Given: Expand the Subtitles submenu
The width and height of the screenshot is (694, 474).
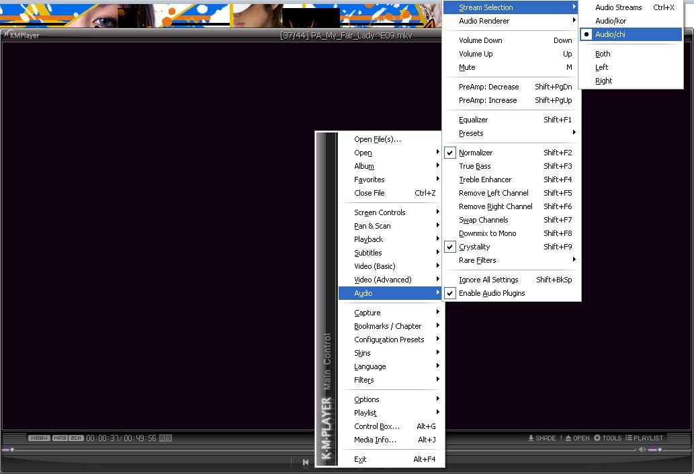Looking at the screenshot, I should 390,253.
